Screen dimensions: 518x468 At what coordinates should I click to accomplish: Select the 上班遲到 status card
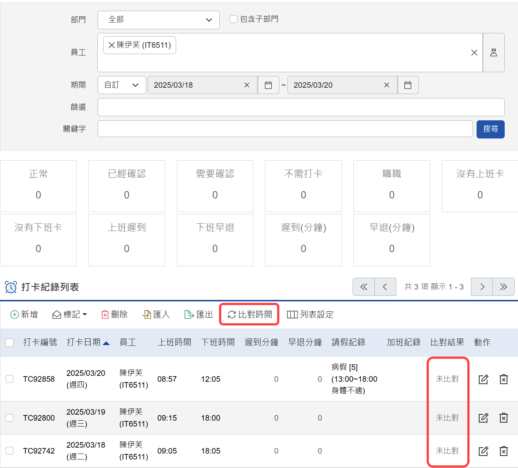tap(127, 240)
